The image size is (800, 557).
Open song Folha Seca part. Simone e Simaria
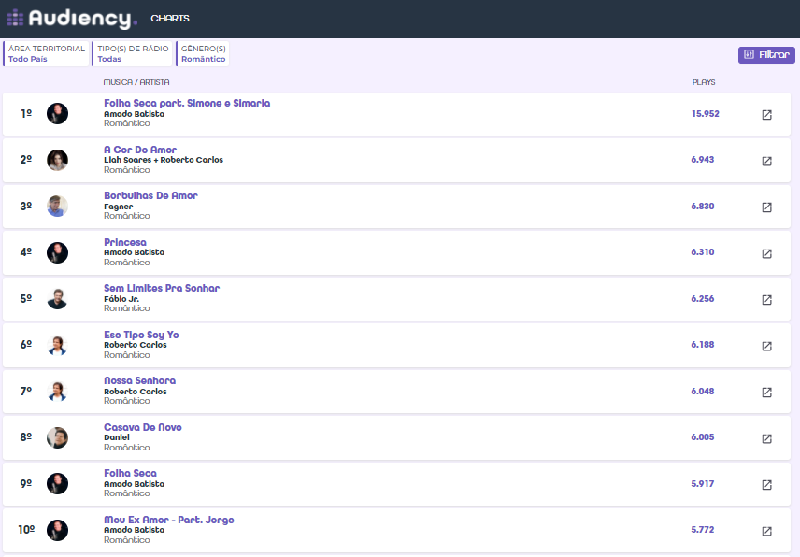pos(187,103)
